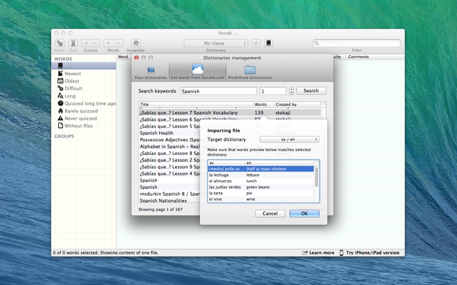
Task: Remove a group with the Groups minus button
Action: point(95,43)
